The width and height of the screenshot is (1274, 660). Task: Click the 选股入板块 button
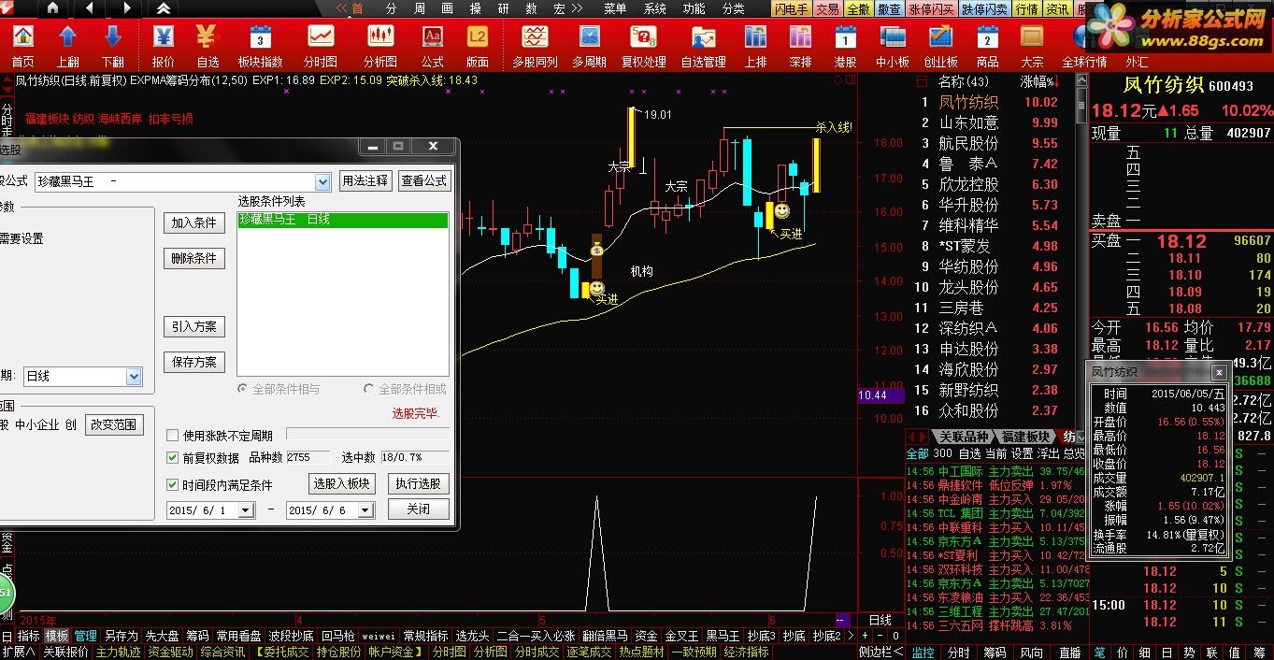tap(342, 483)
